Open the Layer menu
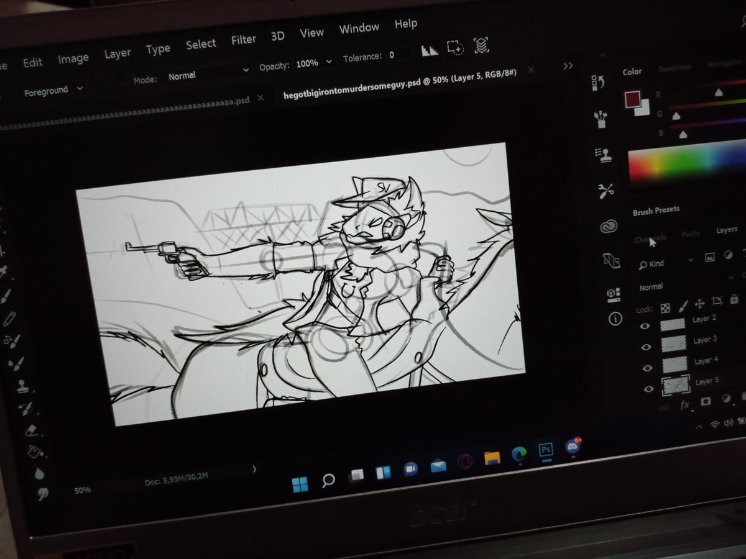 (x=117, y=54)
